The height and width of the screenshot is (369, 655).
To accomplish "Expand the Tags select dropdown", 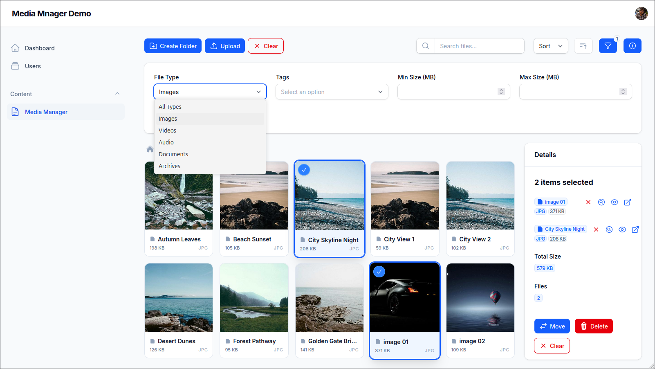I will (x=332, y=92).
